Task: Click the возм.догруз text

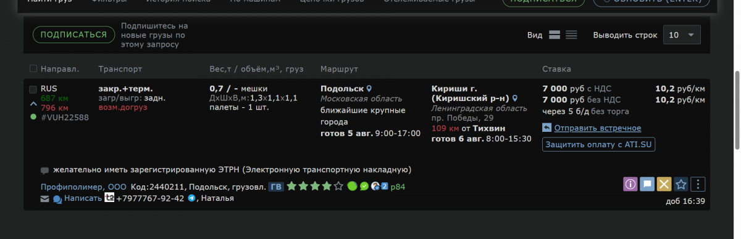Action: pos(123,108)
